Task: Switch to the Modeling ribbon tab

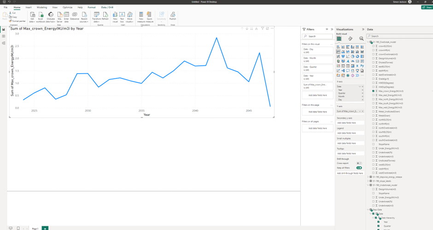Action: [42, 7]
